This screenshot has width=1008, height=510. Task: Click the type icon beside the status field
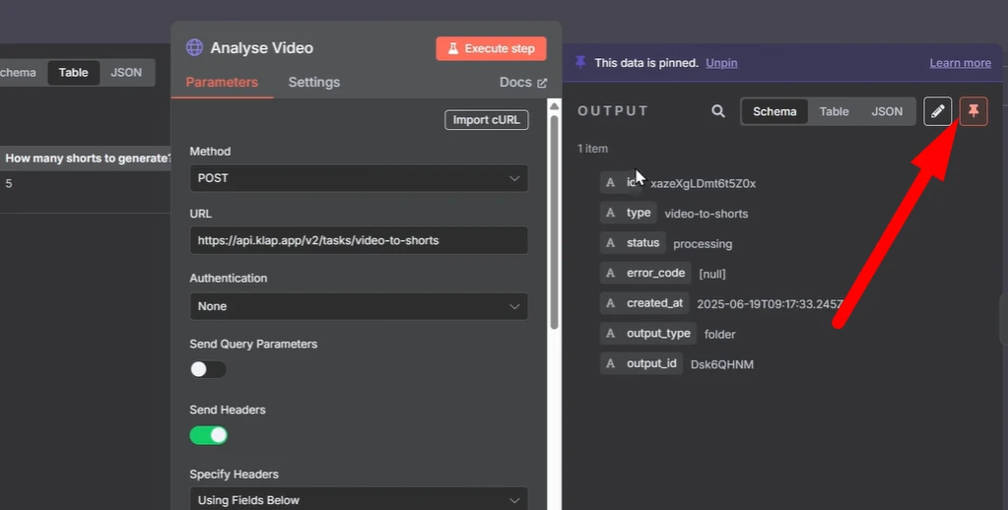(610, 243)
